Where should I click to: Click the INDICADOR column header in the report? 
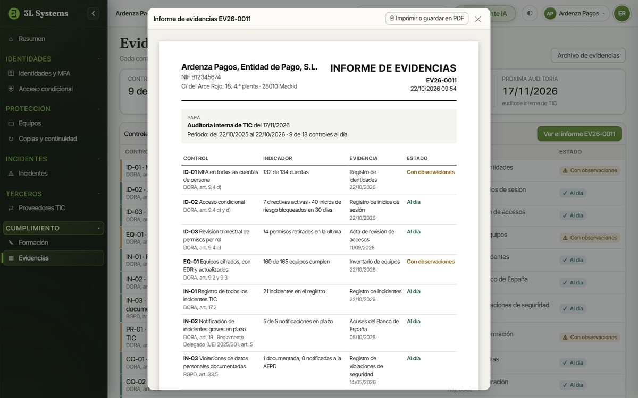click(278, 158)
